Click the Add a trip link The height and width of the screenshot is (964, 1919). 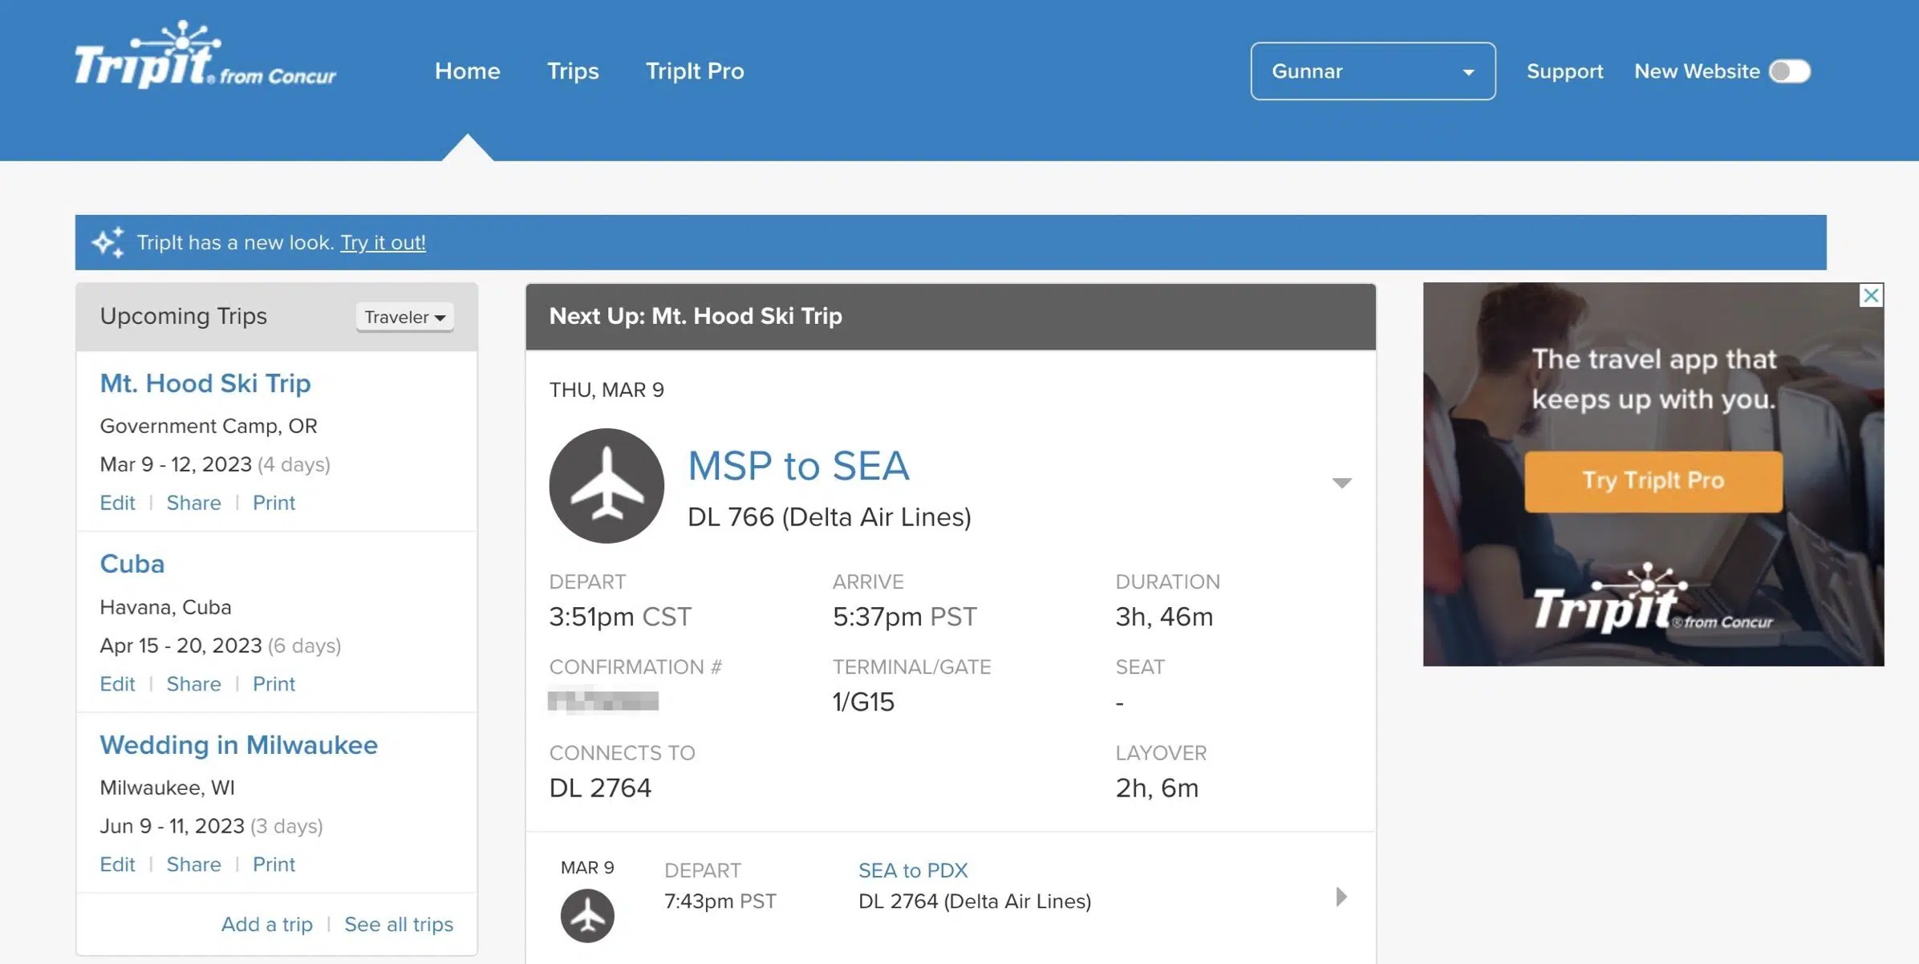(266, 922)
